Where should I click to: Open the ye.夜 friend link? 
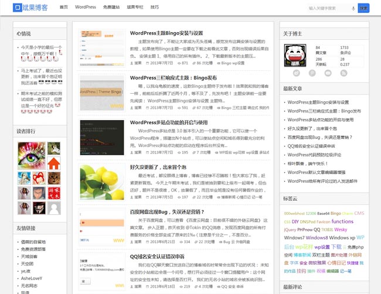tap(26, 271)
